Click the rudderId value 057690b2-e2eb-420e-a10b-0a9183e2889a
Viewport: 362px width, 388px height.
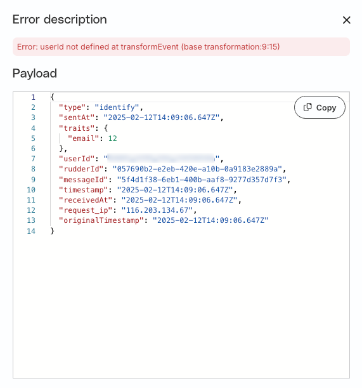(197, 169)
